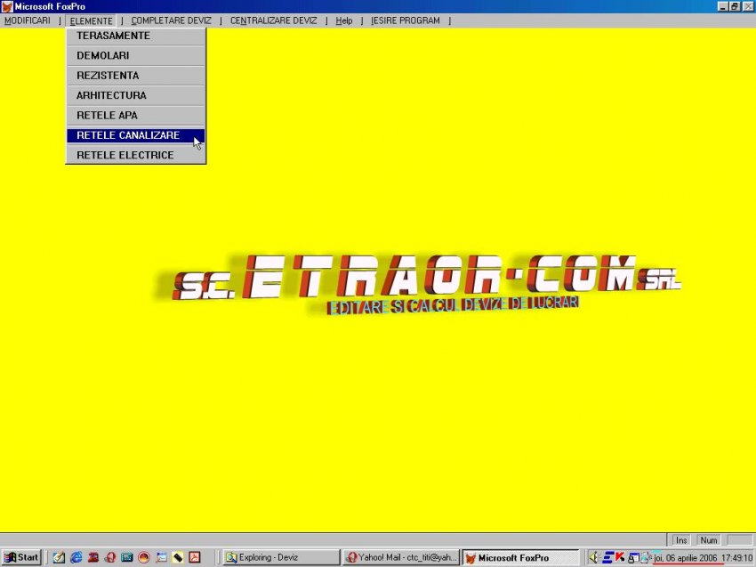Click the printer tray icon
Screen dimensions: 756x567
pyautogui.click(x=645, y=559)
